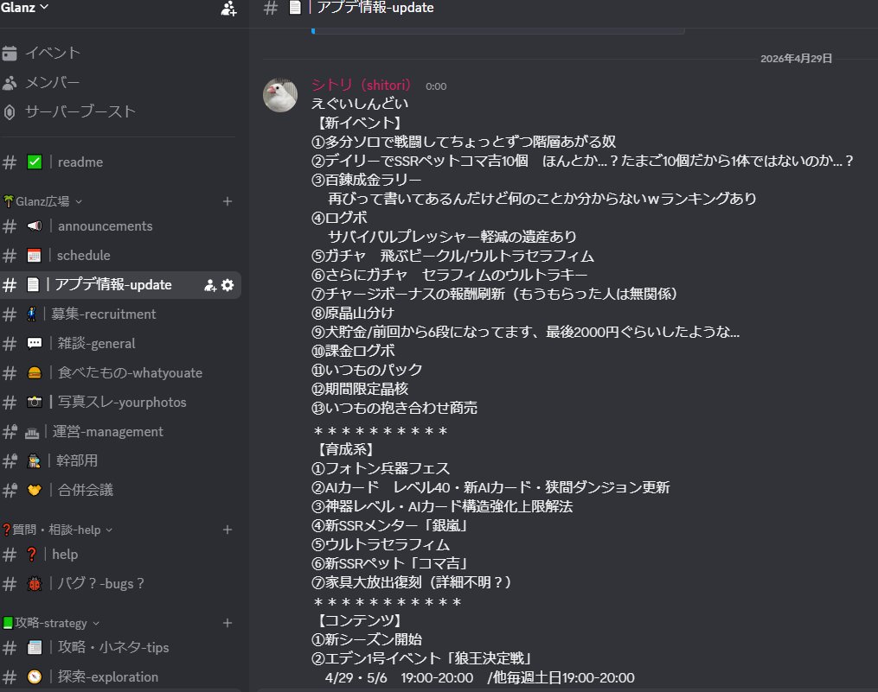Open channel settings gear for アプデ情報-update
The image size is (878, 692).
click(227, 284)
